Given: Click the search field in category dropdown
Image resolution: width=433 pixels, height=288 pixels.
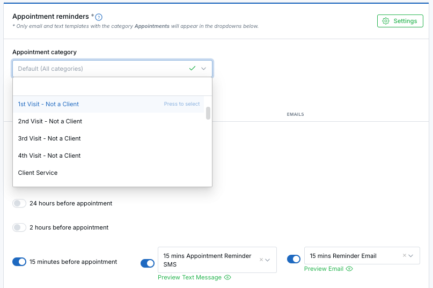Looking at the screenshot, I should [112, 86].
